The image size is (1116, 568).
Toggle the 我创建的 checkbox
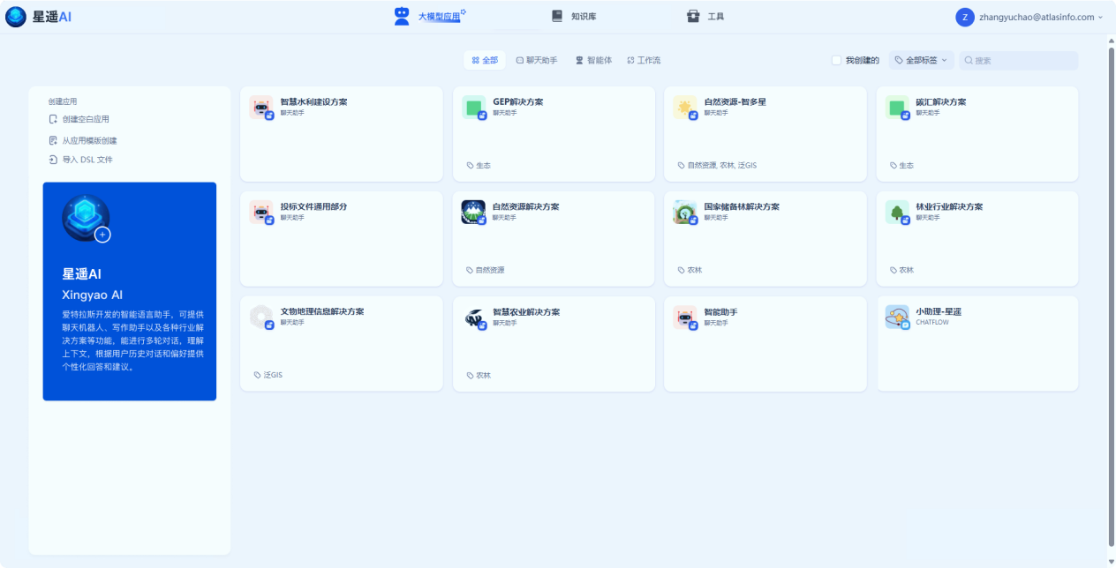click(836, 60)
